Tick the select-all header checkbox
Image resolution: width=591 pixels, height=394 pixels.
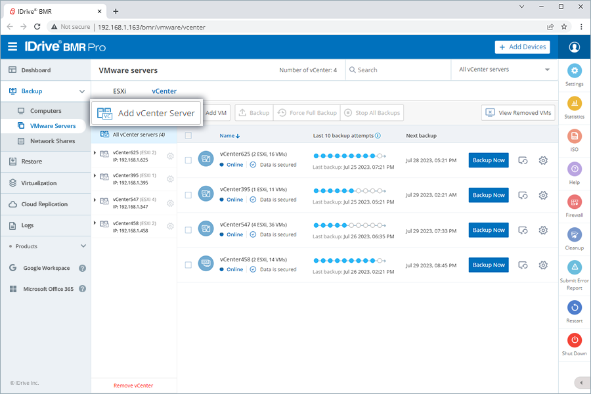point(188,135)
